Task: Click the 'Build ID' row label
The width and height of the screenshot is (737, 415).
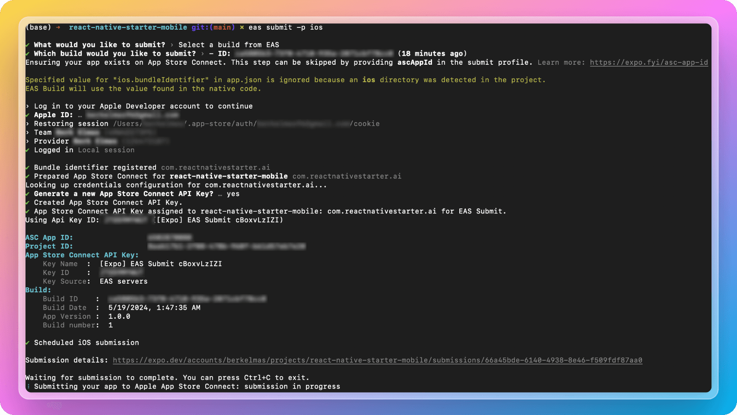Action: [60, 299]
